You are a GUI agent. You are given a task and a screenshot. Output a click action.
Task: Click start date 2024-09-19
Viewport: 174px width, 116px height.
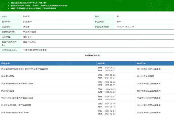(110, 104)
